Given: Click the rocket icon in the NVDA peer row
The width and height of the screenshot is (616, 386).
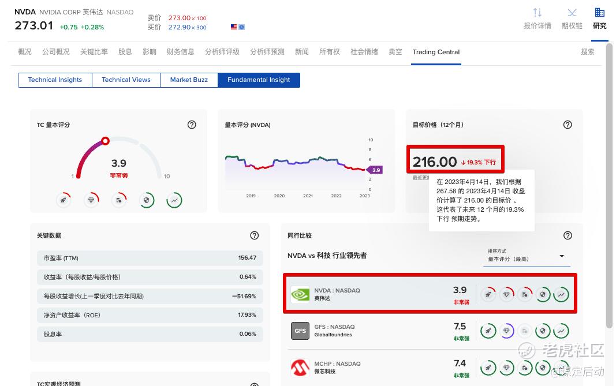Looking at the screenshot, I should pos(488,294).
